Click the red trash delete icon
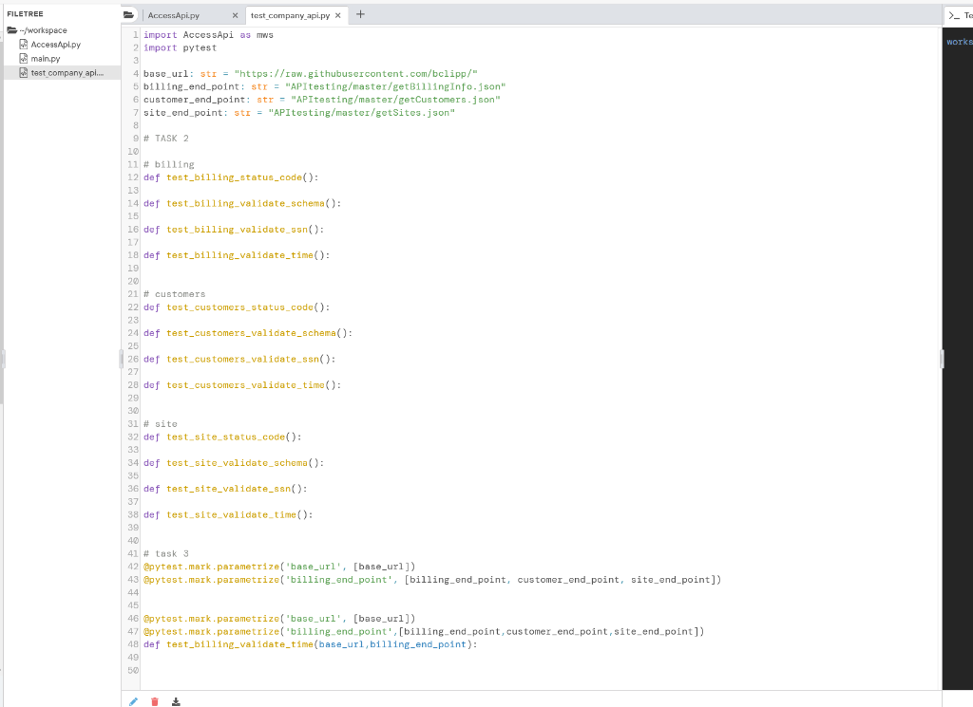The width and height of the screenshot is (973, 707). click(154, 701)
